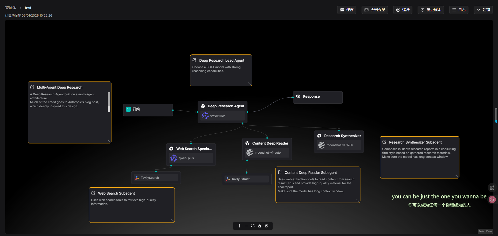The image size is (498, 236).
Task: Expand the 管理 dropdown
Action: (483, 10)
